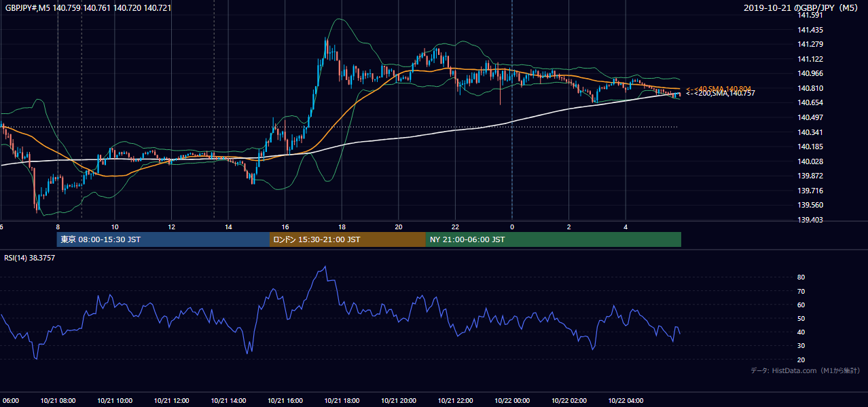Click price axis label 140.028
Viewport: 868px width, 407px height.
810,161
